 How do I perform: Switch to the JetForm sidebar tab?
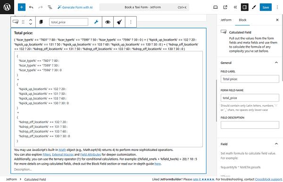tap(226, 20)
